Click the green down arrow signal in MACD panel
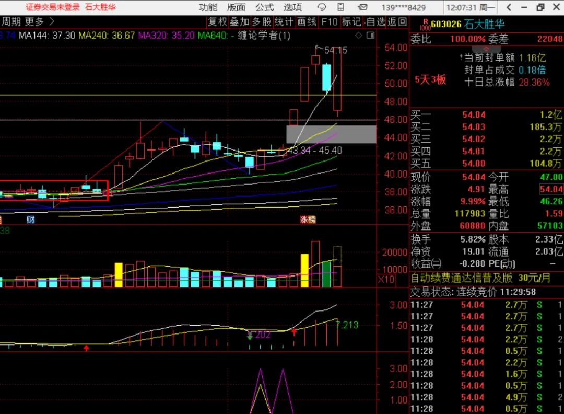 (250, 336)
